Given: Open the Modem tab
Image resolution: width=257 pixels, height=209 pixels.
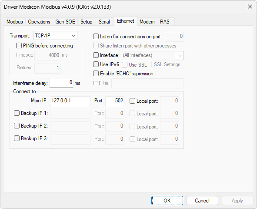Looking at the screenshot, I should 147,22.
